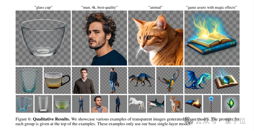This screenshot has width=254, height=131.
Task: Select man in brown sweater thumbnail
Action: 85,80
